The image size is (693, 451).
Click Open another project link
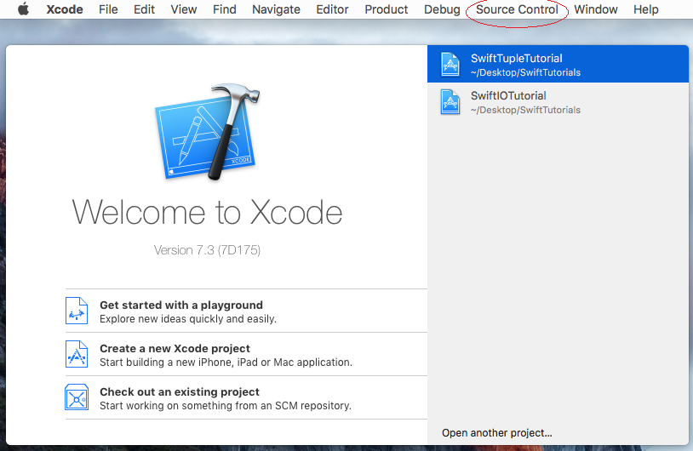pos(497,433)
